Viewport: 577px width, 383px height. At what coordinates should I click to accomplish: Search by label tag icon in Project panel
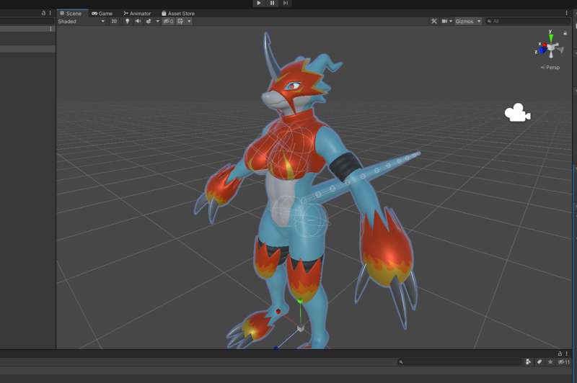tap(539, 361)
